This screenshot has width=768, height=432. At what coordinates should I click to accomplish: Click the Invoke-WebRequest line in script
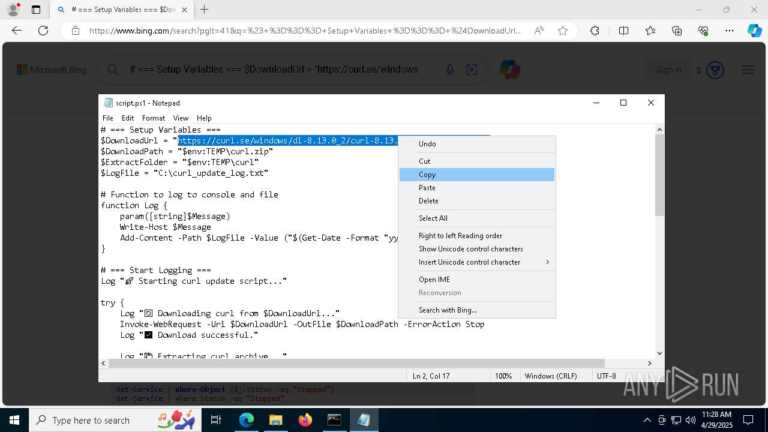tap(302, 324)
